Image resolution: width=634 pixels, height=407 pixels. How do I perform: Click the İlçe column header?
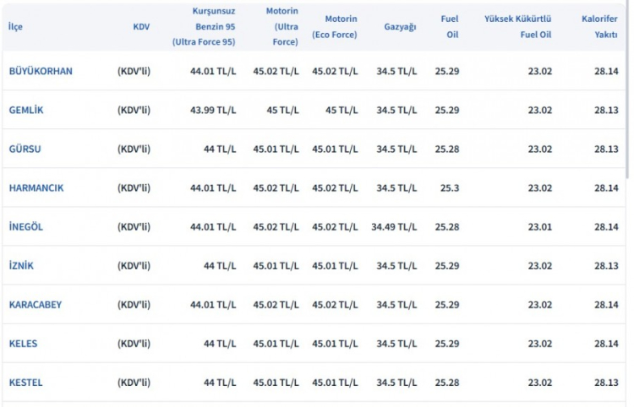[x=15, y=27]
